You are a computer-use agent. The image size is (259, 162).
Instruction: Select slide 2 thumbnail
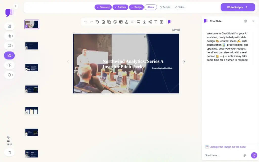click(x=32, y=46)
